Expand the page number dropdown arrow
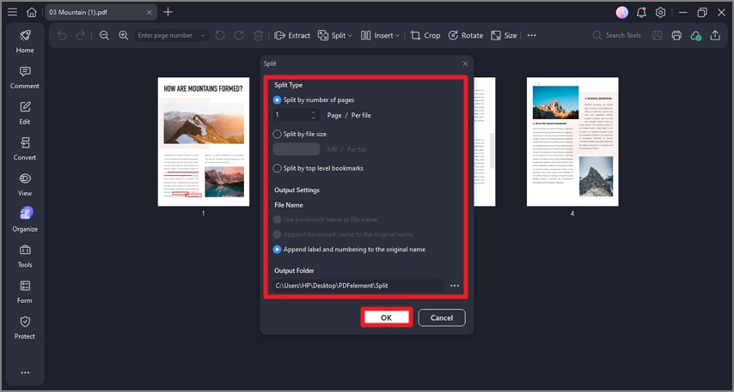 click(x=203, y=35)
